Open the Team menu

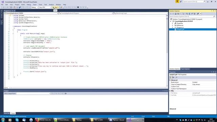pyautogui.click(x=35, y=4)
